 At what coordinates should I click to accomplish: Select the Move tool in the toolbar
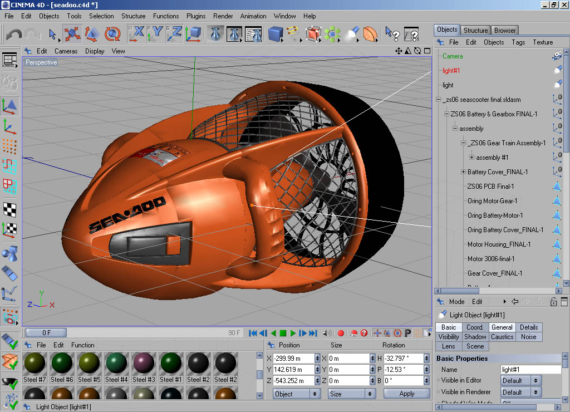tap(72, 35)
